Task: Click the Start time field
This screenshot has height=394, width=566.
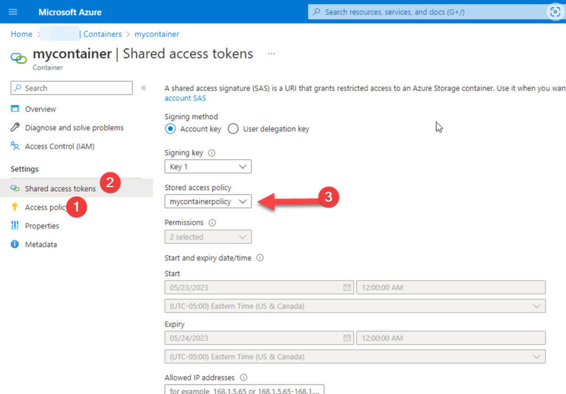Action: pos(451,287)
